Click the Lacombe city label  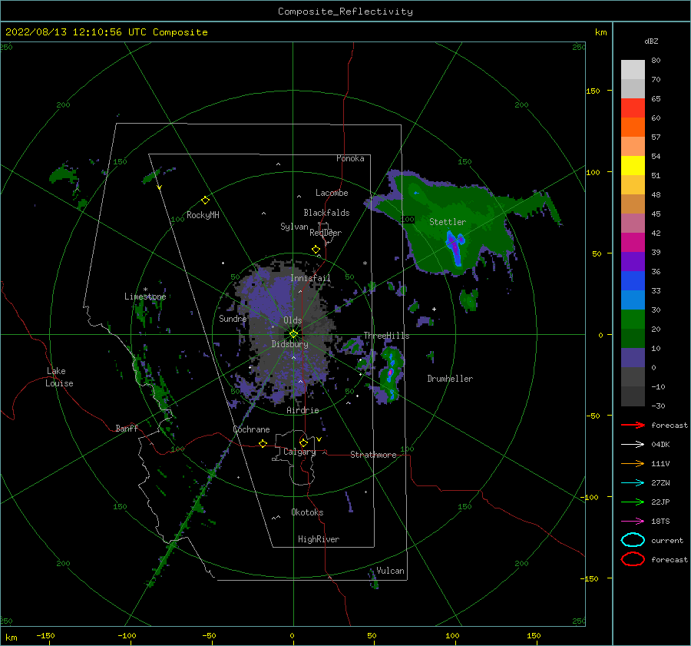click(x=332, y=193)
